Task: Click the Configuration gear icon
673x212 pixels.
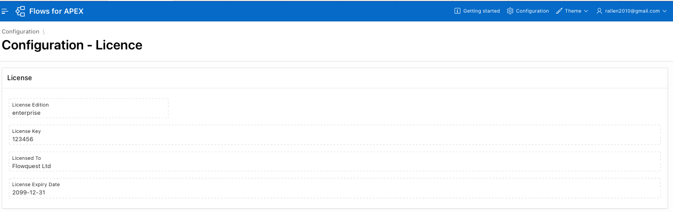Action: 510,11
